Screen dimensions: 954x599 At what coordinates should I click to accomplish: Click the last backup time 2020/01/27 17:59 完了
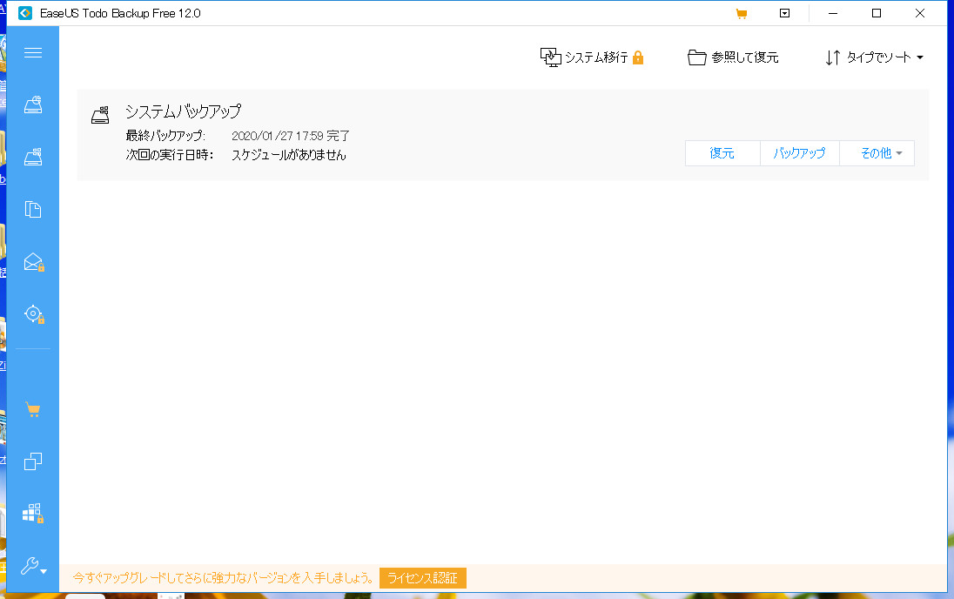tap(290, 136)
